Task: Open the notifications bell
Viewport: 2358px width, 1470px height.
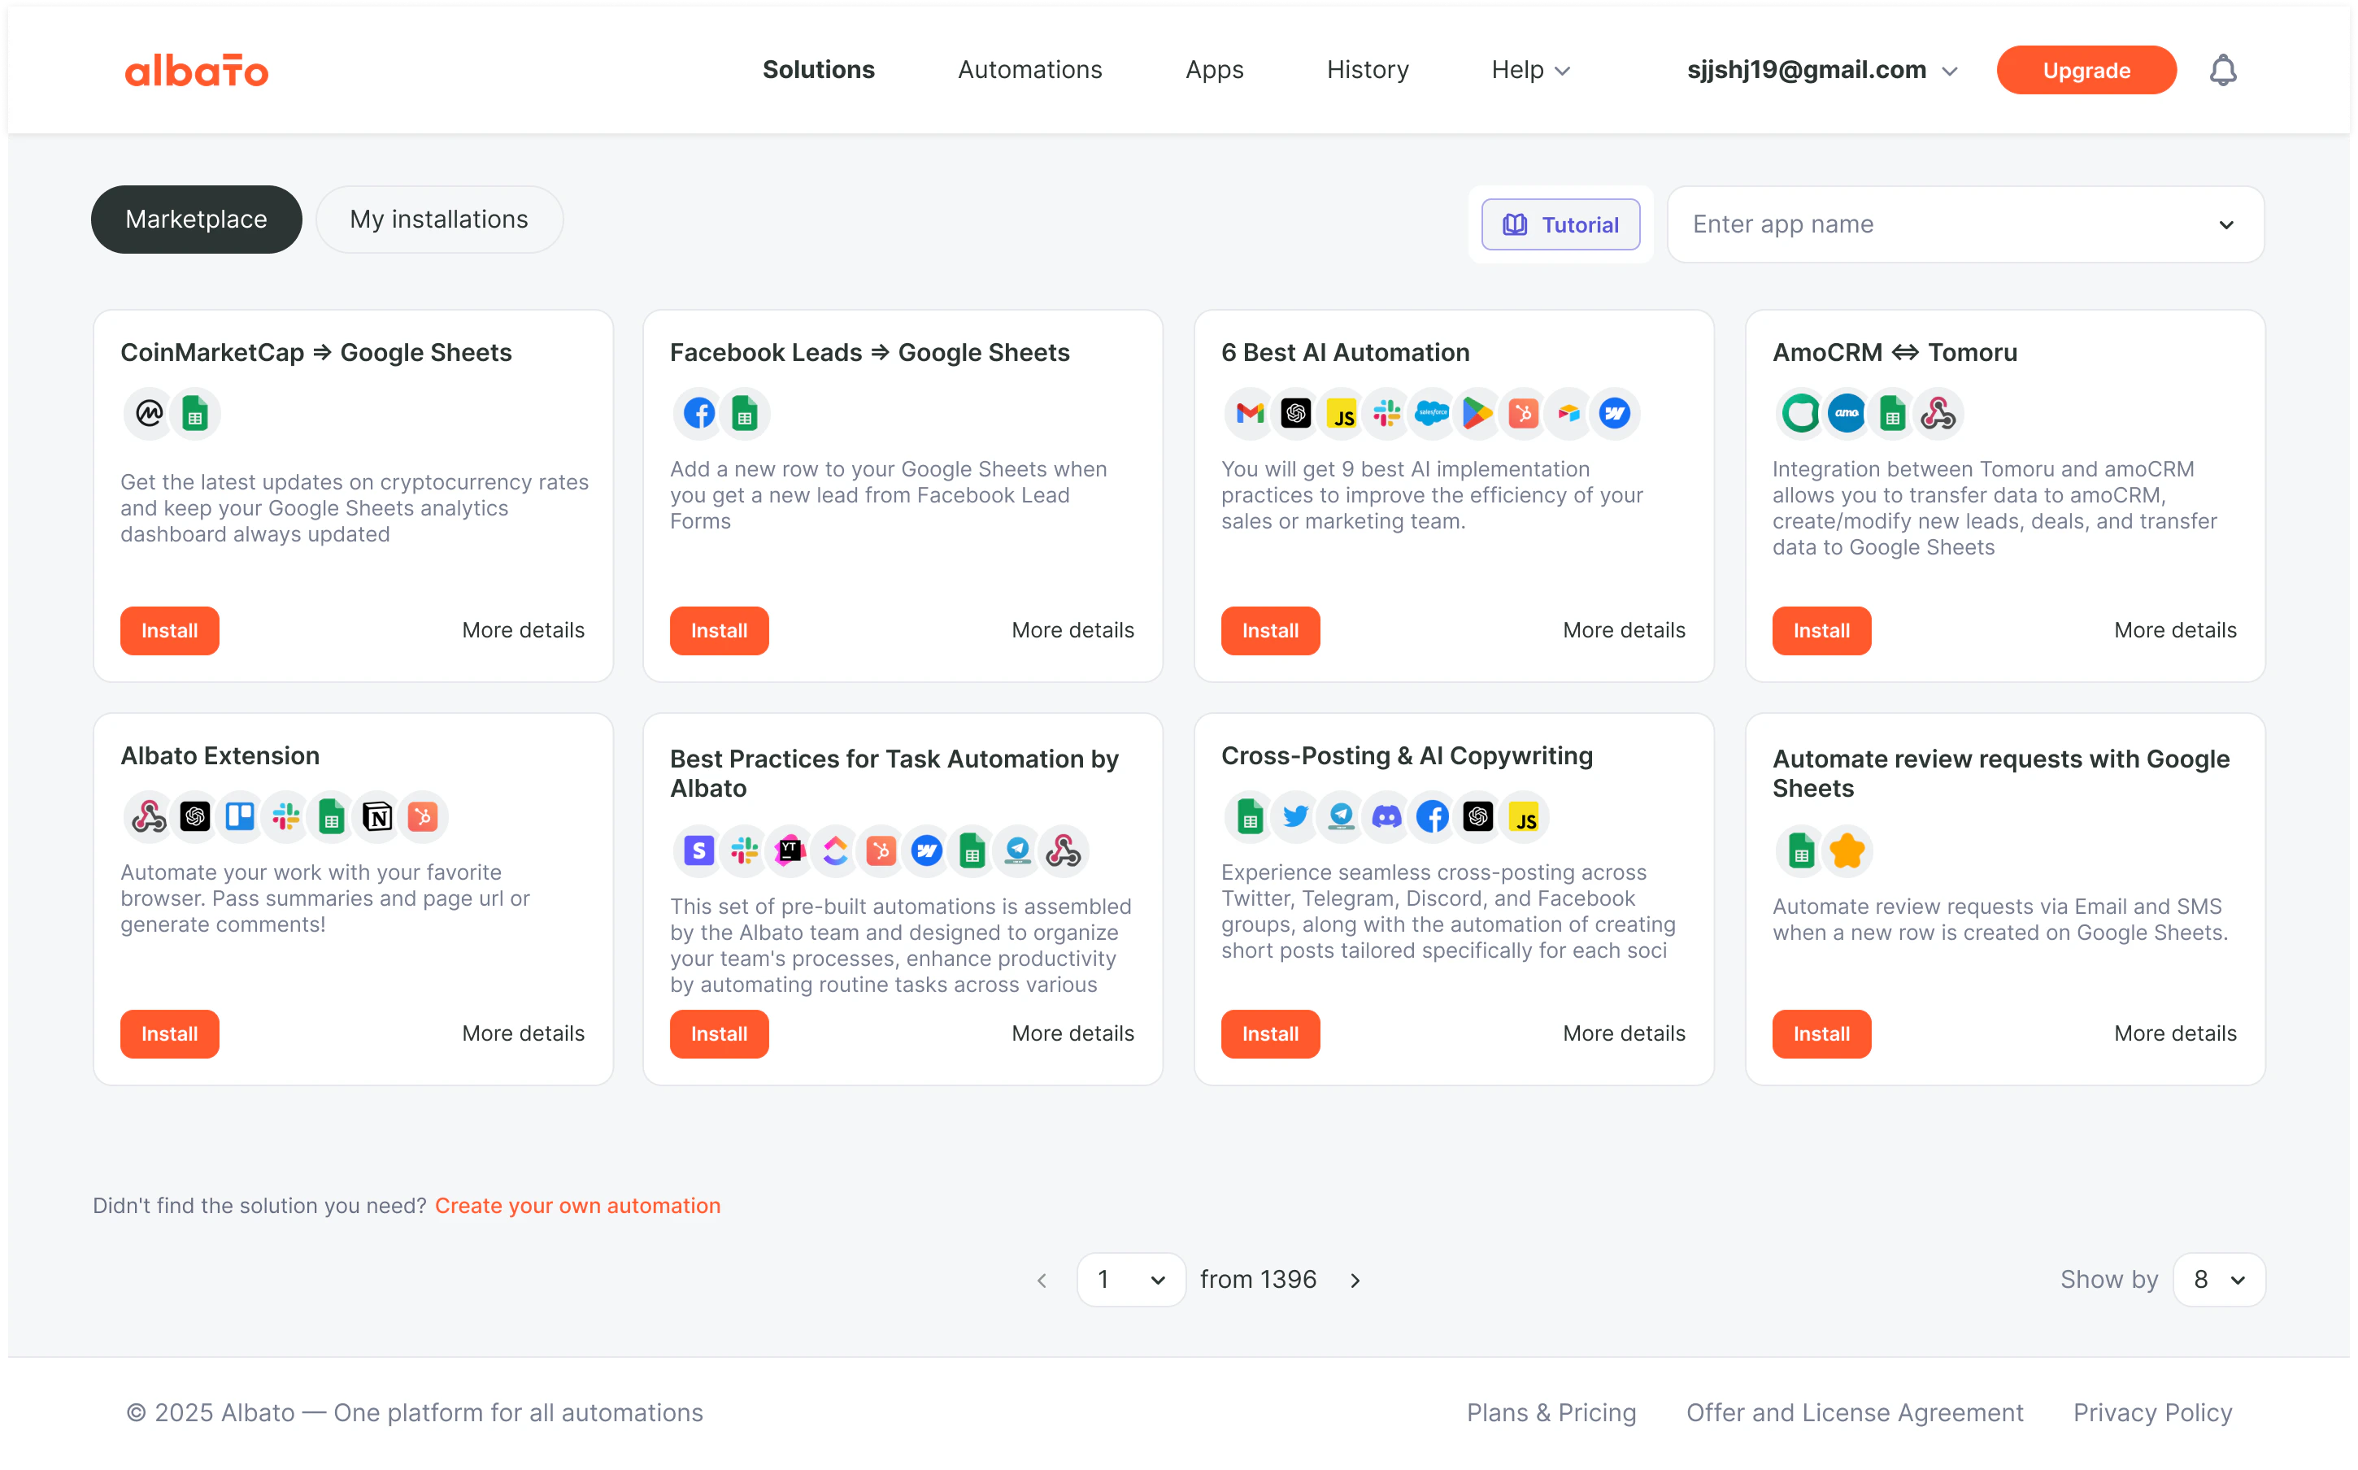Action: tap(2223, 70)
